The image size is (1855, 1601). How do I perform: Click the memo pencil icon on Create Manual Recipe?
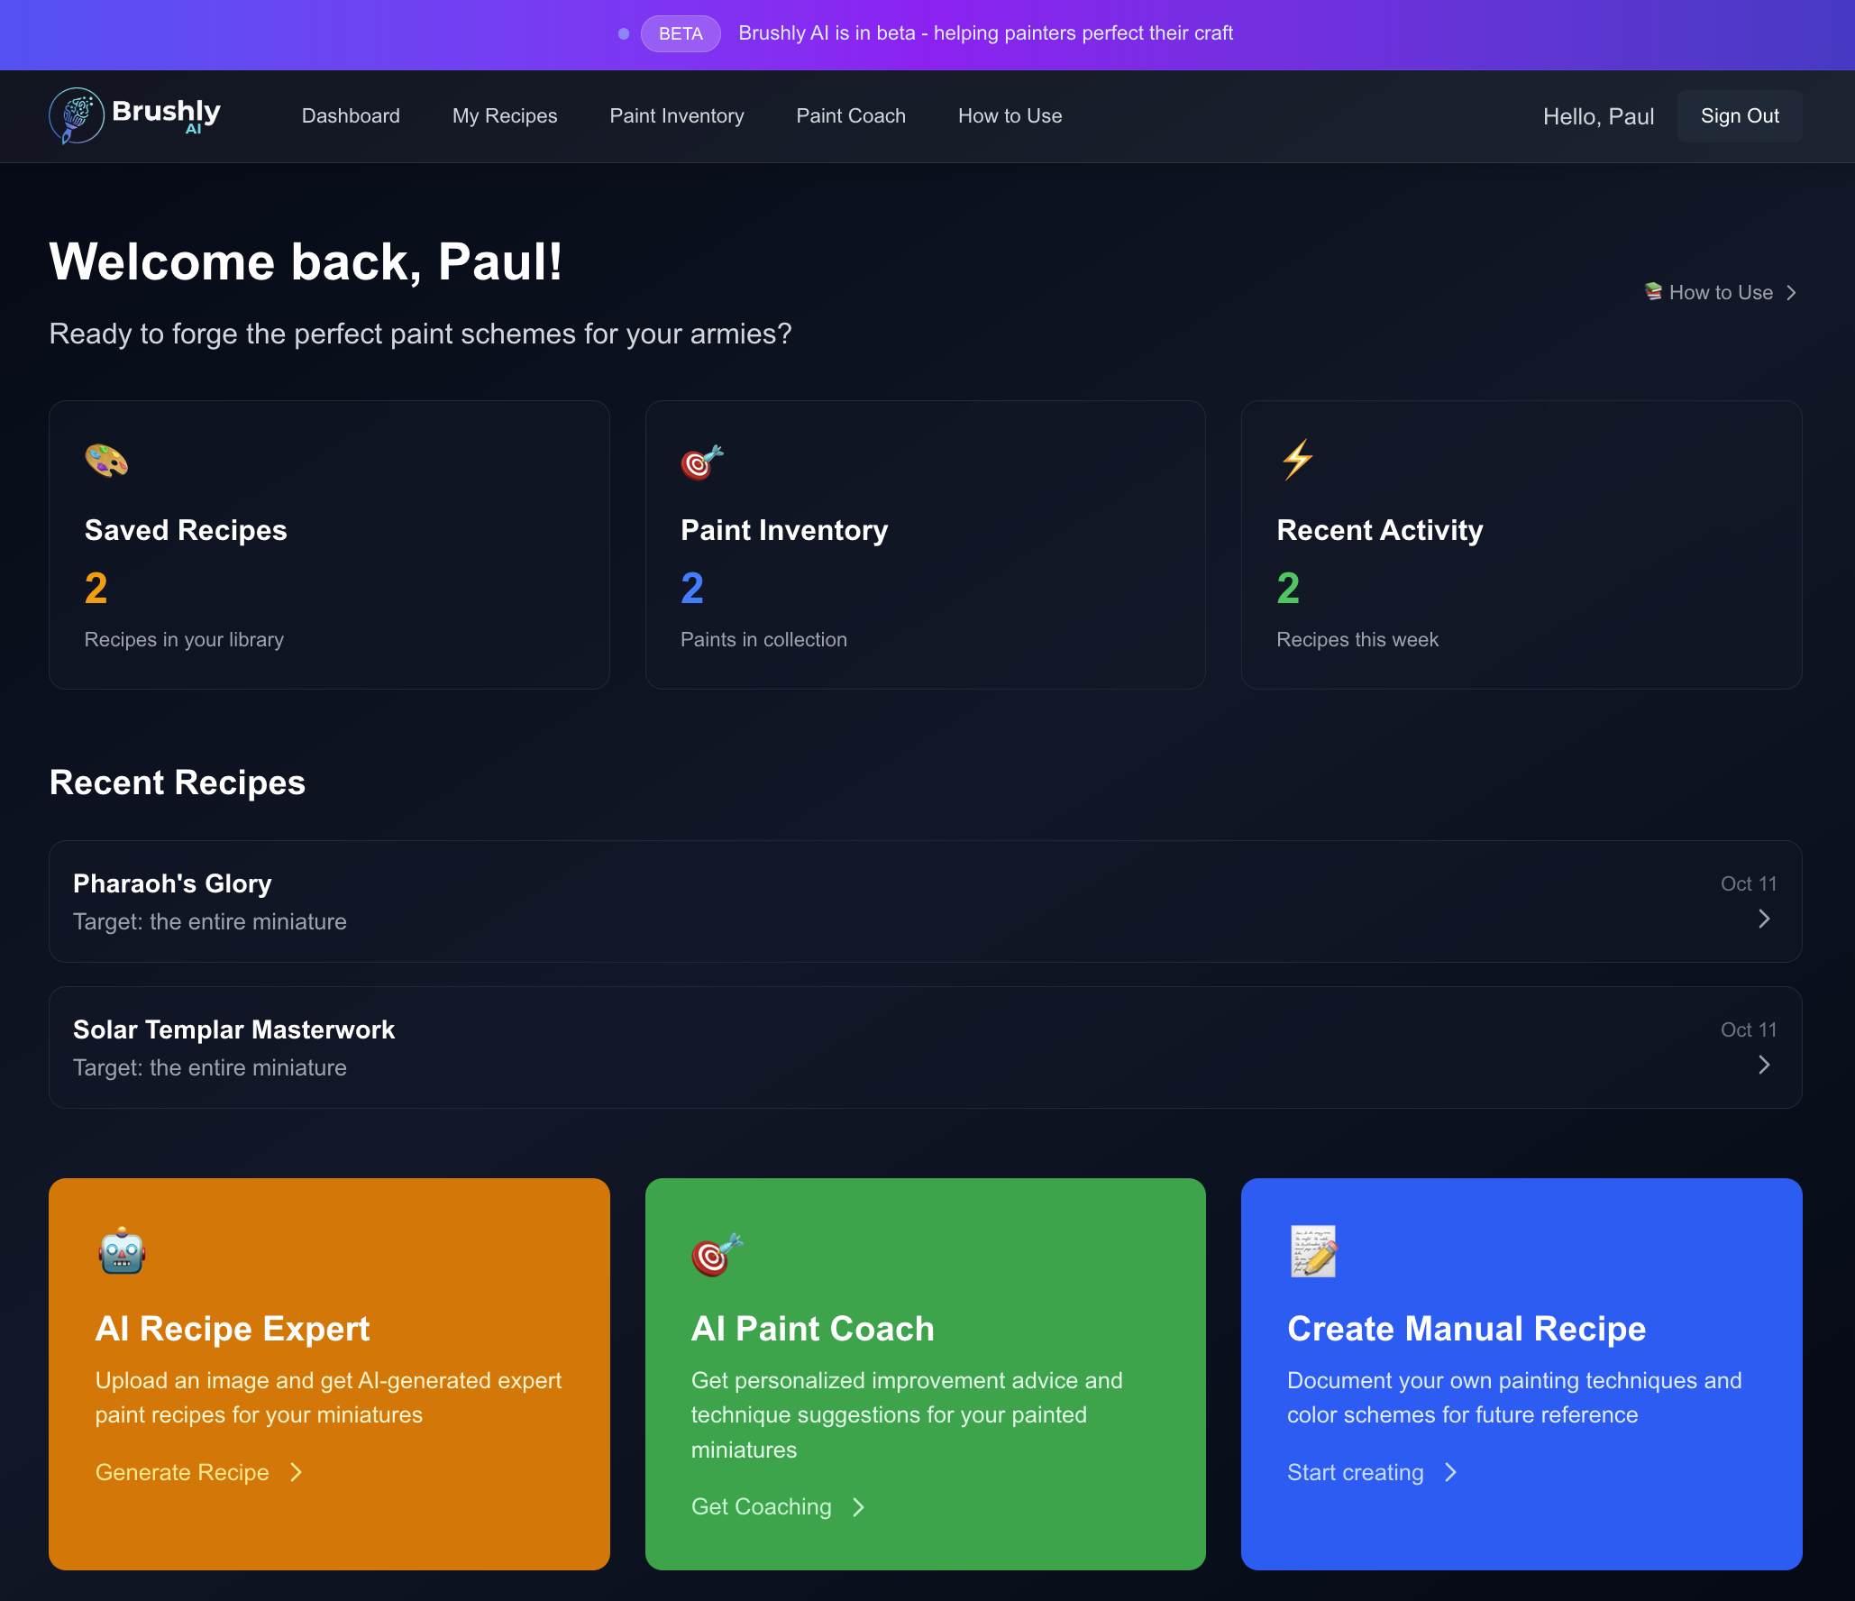[x=1313, y=1251]
